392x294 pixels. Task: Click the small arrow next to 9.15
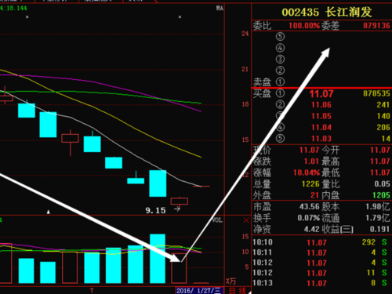click(x=177, y=209)
